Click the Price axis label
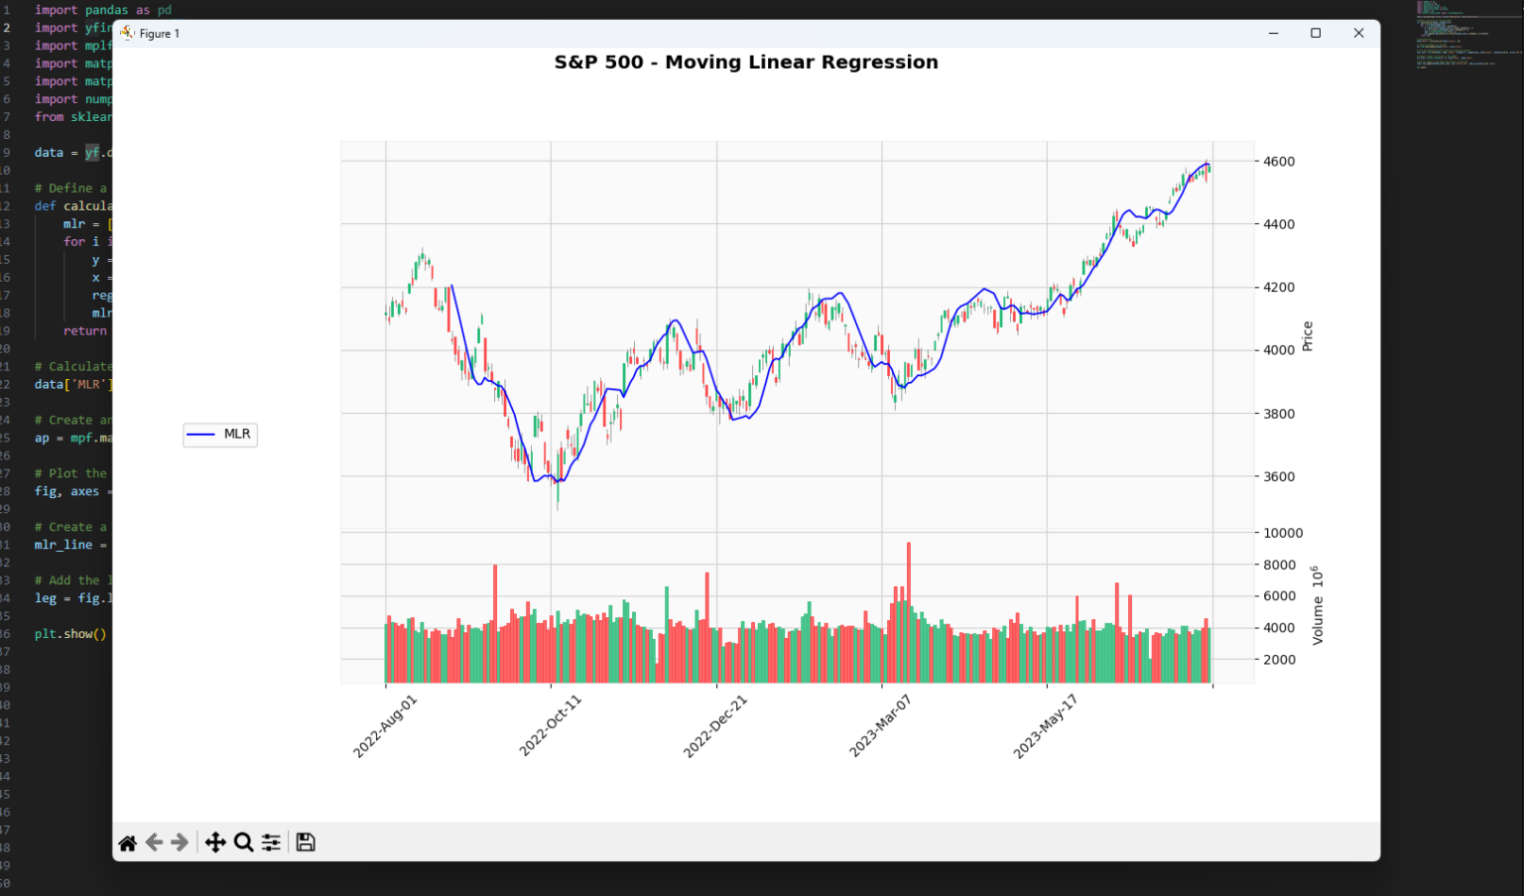Viewport: 1524px width, 896px height. pyautogui.click(x=1307, y=337)
